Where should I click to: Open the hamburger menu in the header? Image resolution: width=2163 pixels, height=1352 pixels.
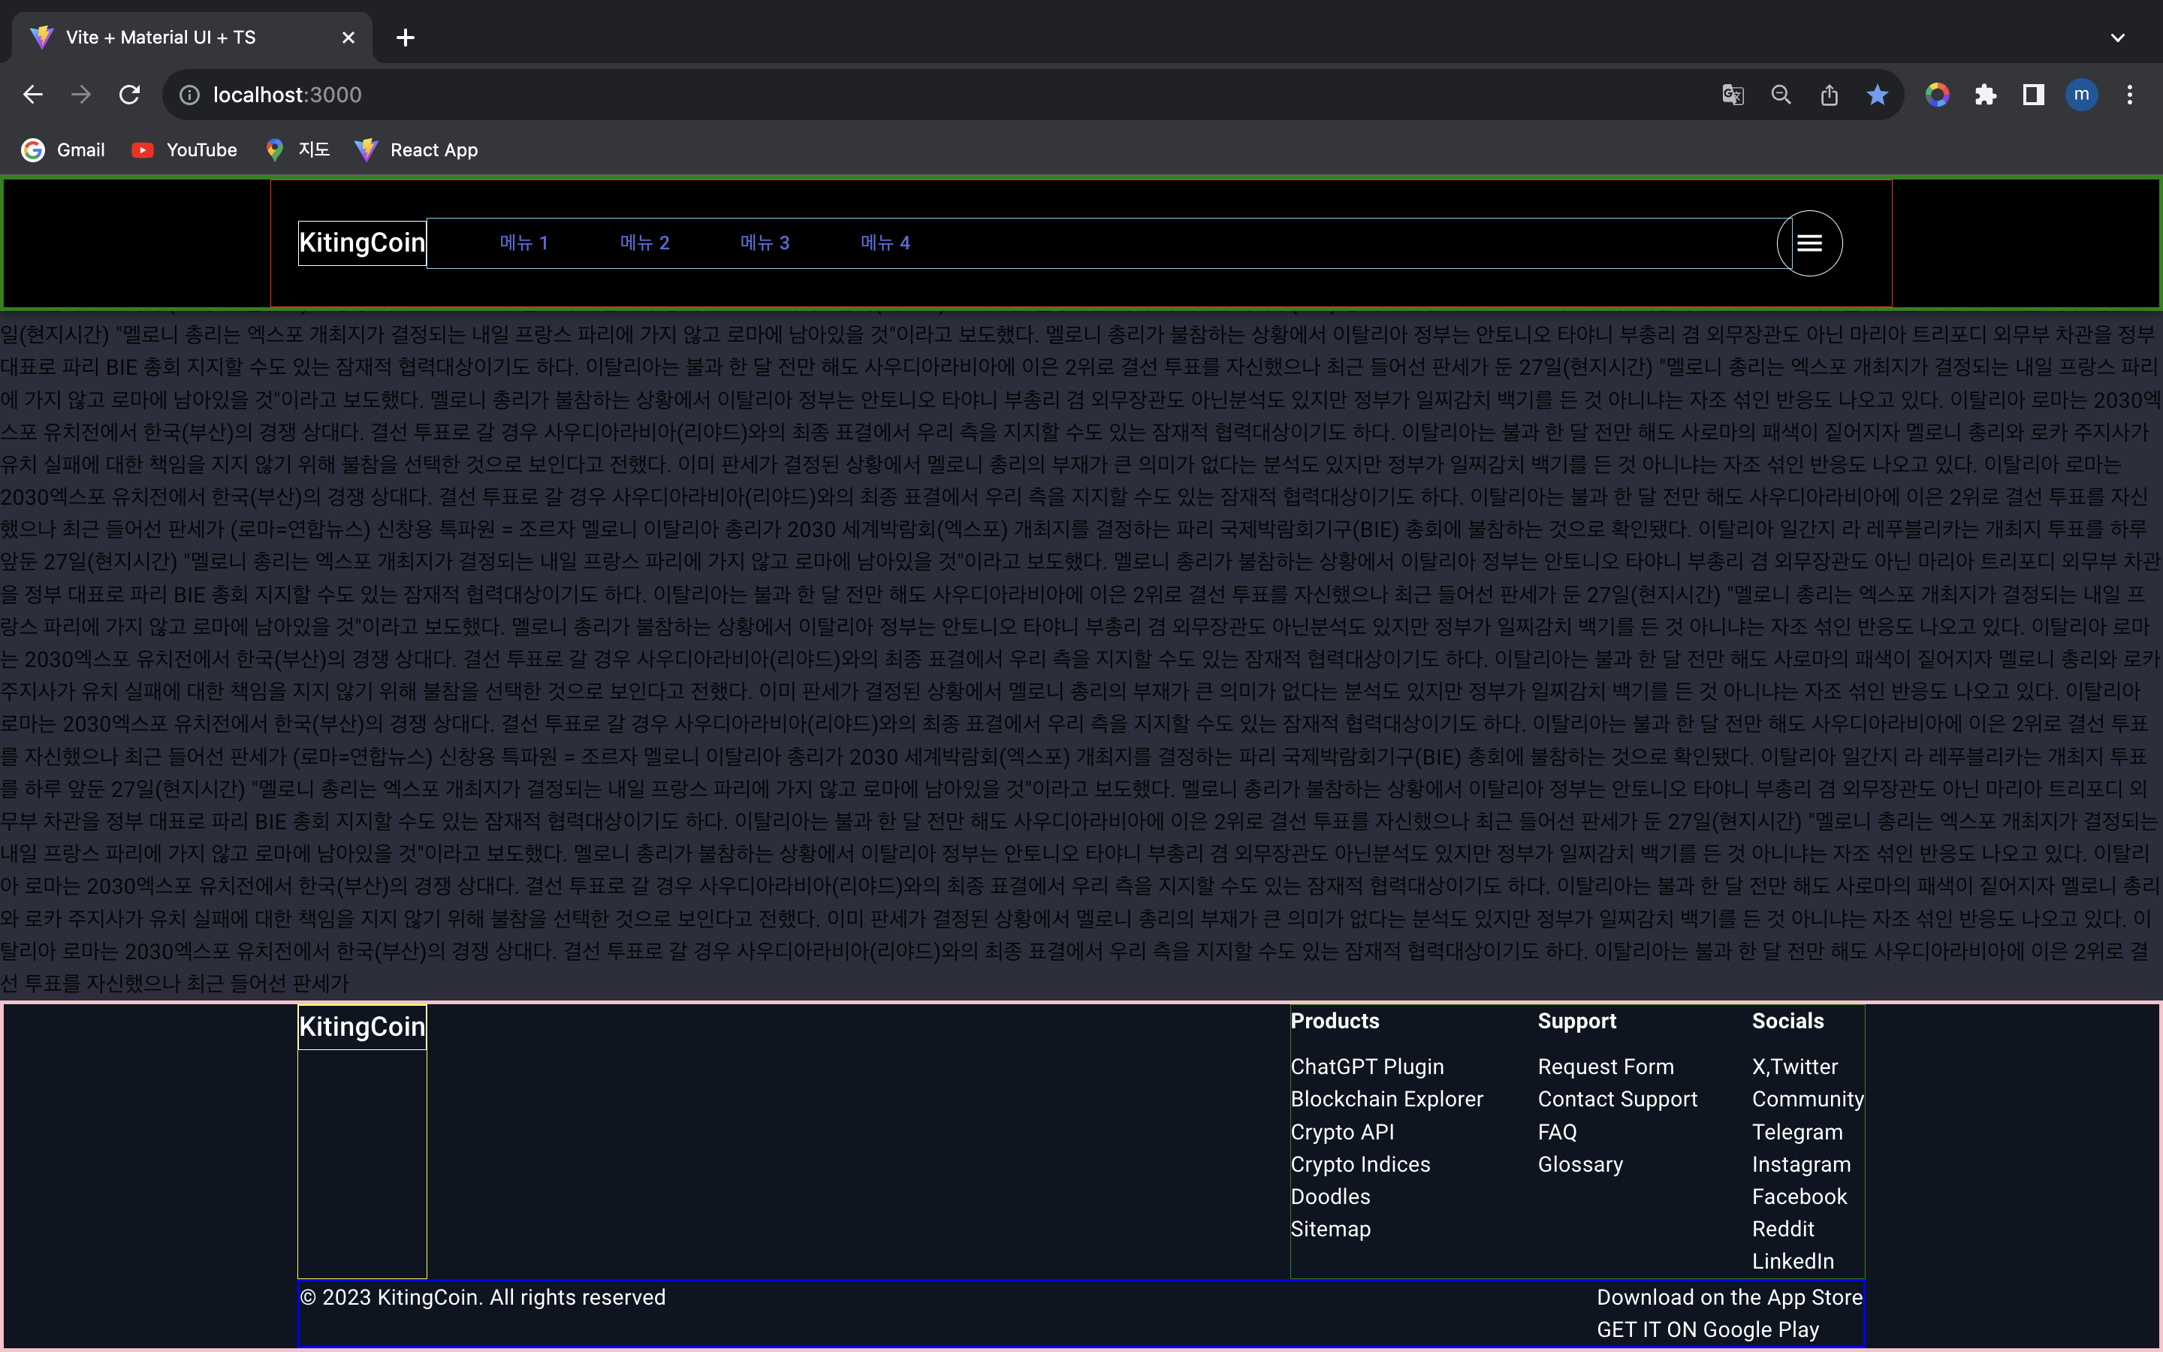tap(1809, 243)
